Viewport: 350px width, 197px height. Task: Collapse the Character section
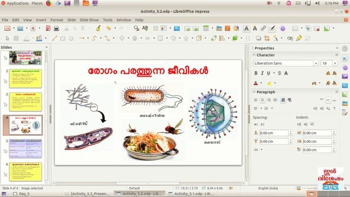(x=254, y=55)
